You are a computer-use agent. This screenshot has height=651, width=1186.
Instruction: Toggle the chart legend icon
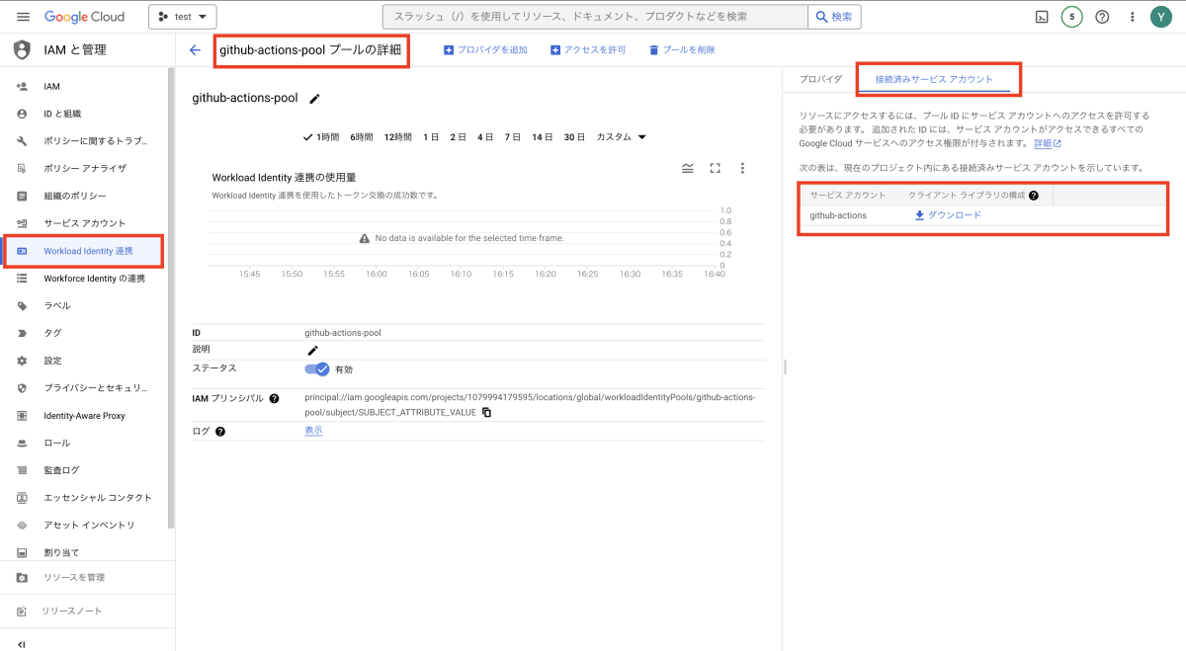[688, 168]
